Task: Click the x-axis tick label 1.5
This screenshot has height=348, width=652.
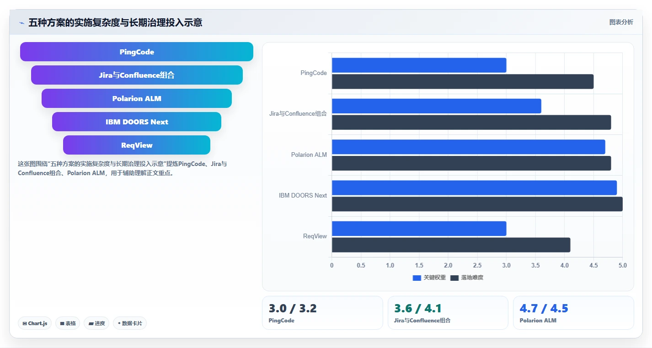Action: [419, 266]
